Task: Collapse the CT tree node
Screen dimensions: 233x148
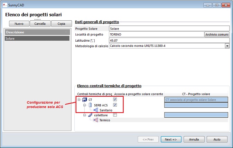Action: [x=79, y=99]
